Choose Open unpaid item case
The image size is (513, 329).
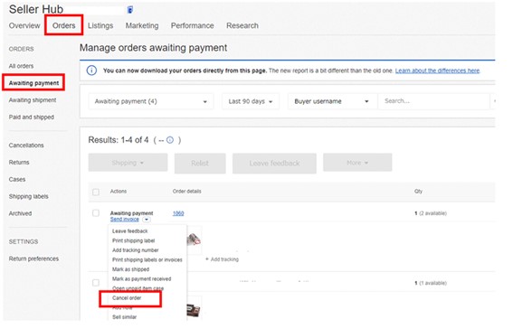pyautogui.click(x=138, y=288)
